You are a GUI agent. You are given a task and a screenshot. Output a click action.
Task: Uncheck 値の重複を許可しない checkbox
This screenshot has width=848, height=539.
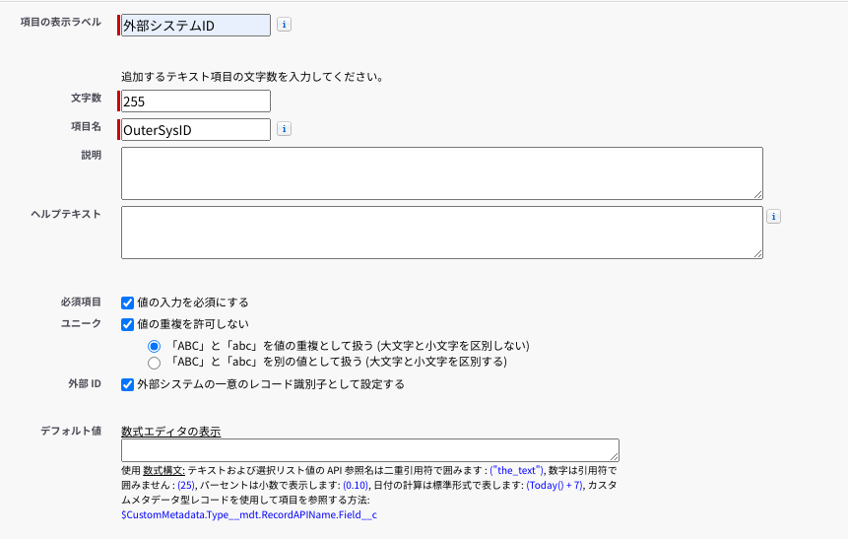(x=128, y=324)
